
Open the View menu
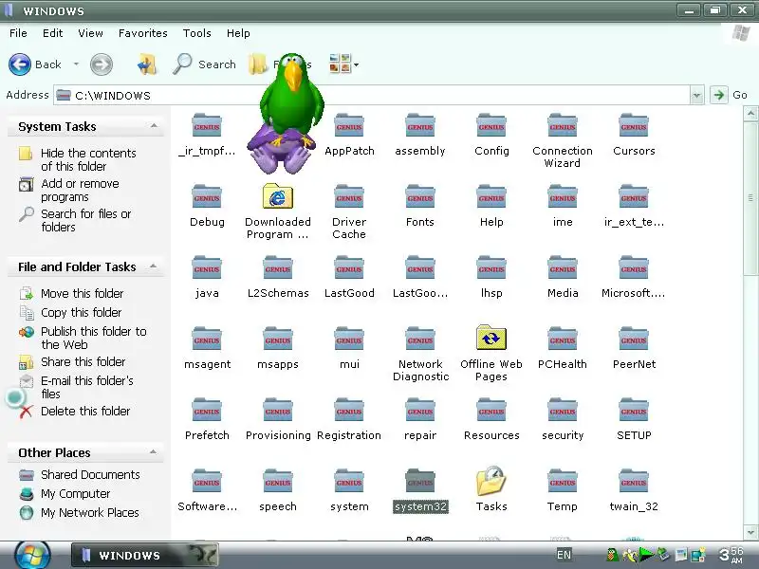(x=90, y=33)
